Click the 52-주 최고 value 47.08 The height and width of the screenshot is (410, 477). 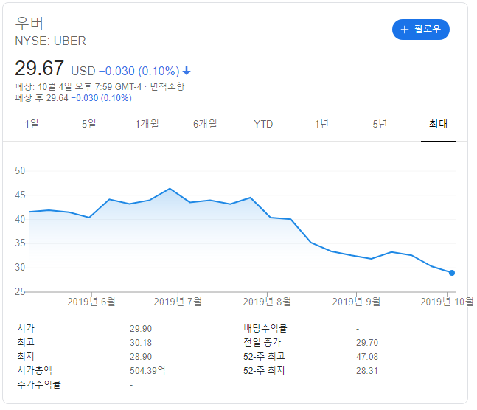367,357
